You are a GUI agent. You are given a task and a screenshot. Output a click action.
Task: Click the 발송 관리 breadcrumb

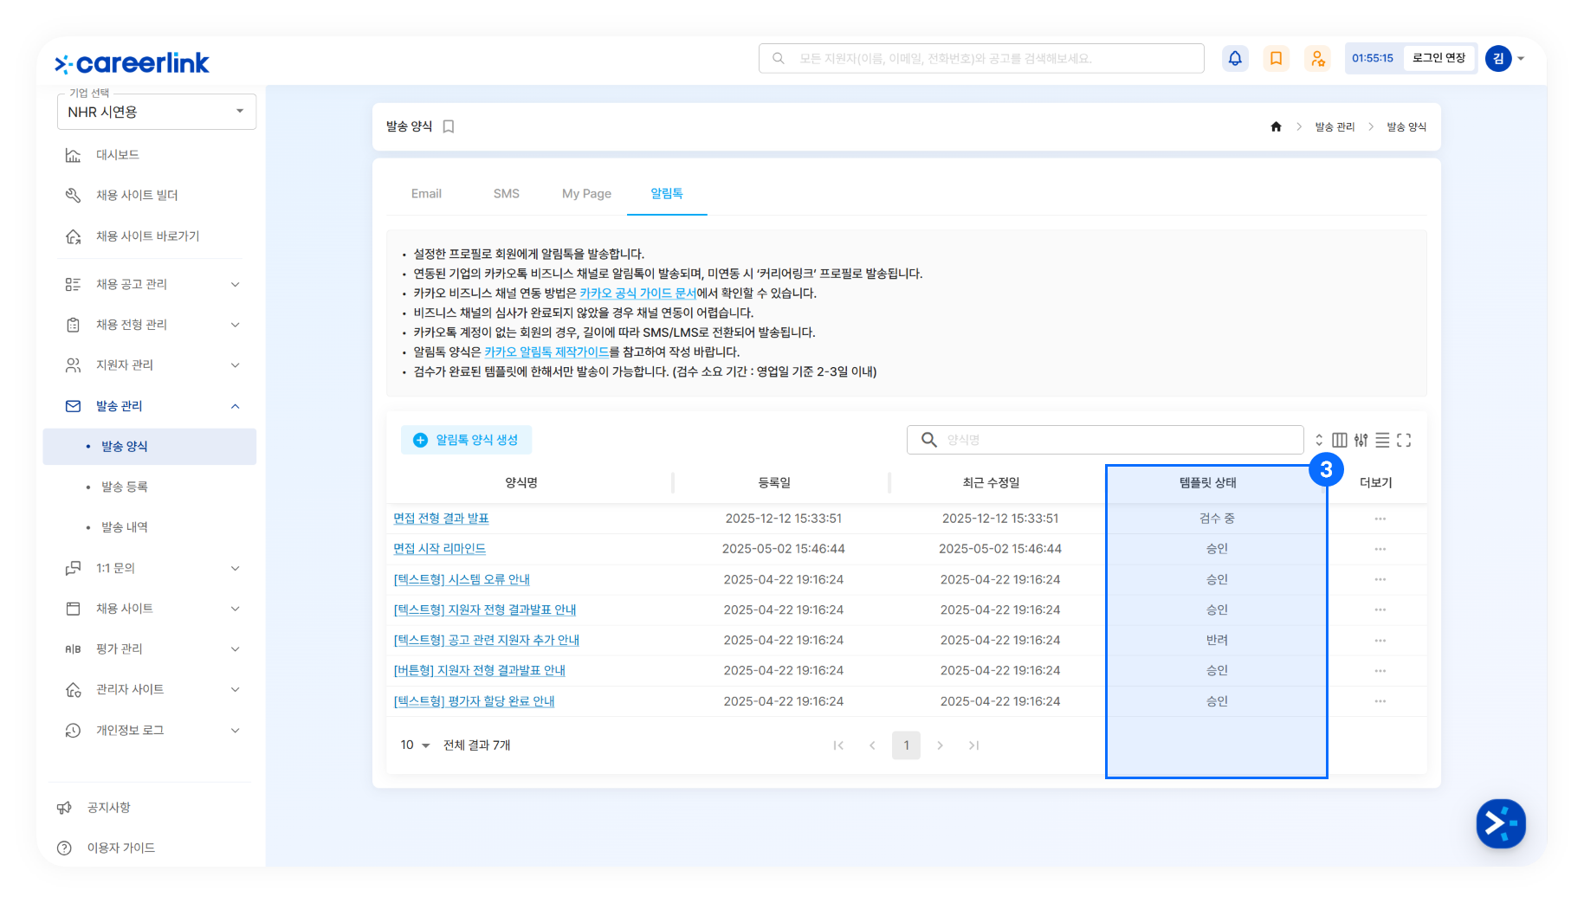[x=1335, y=126]
